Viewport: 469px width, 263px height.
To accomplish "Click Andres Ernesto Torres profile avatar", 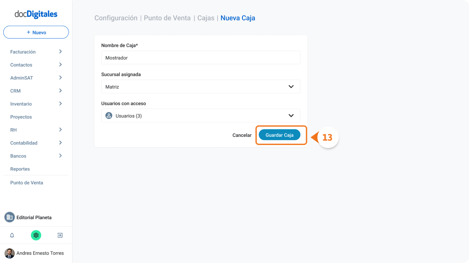I will click(9, 253).
